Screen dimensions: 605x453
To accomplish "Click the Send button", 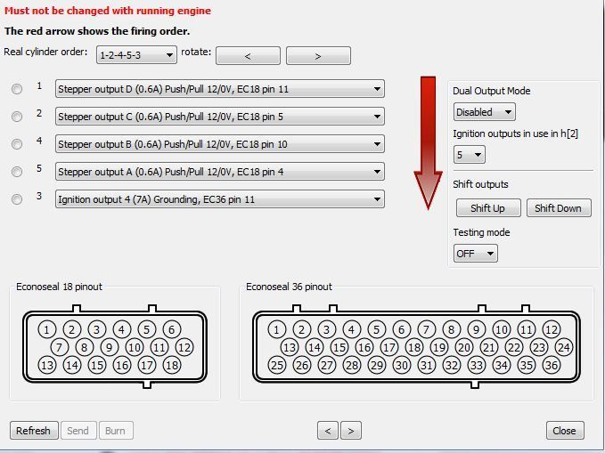I will point(78,430).
